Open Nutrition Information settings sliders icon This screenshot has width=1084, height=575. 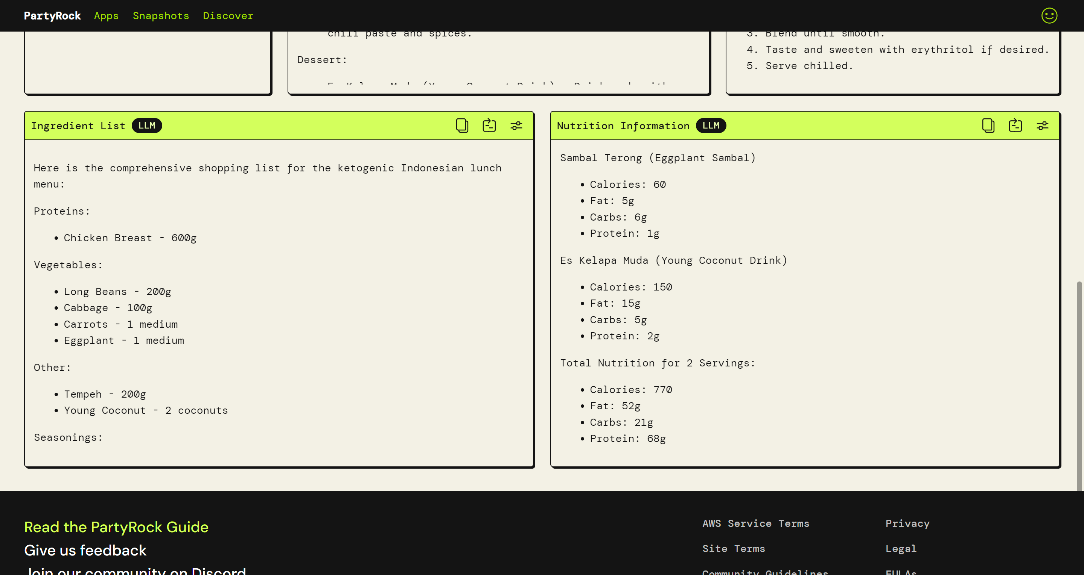coord(1042,125)
